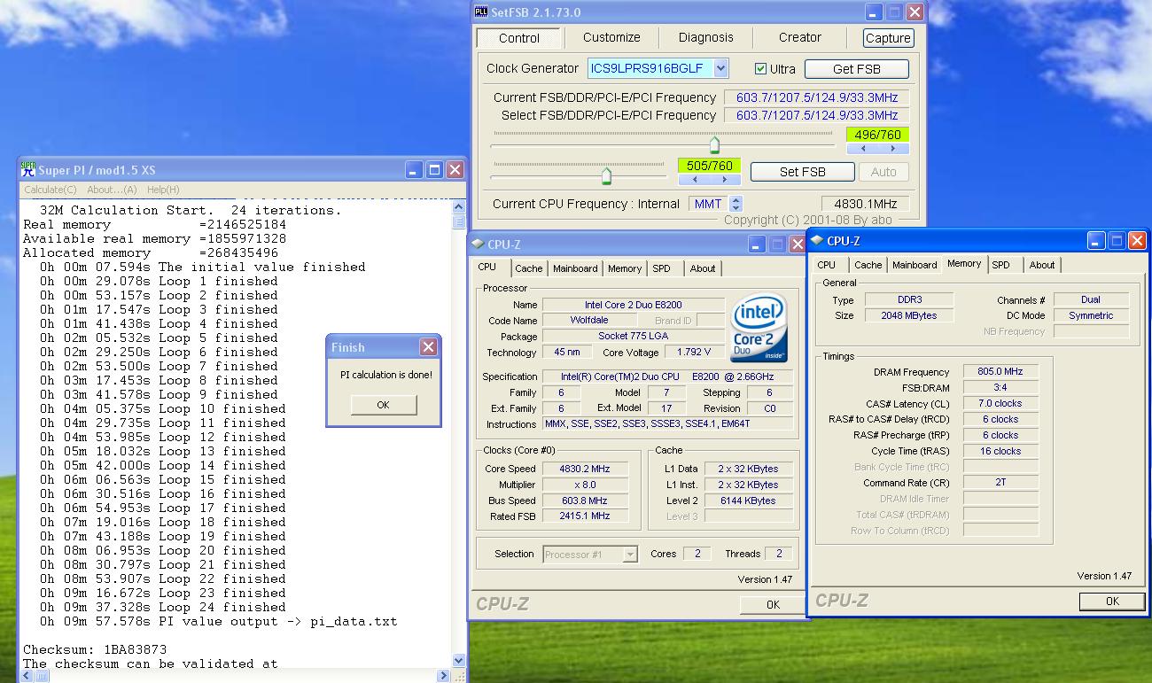Click Super PI vertical scrollbar down arrow
Viewport: 1152px width, 683px height.
tap(459, 661)
